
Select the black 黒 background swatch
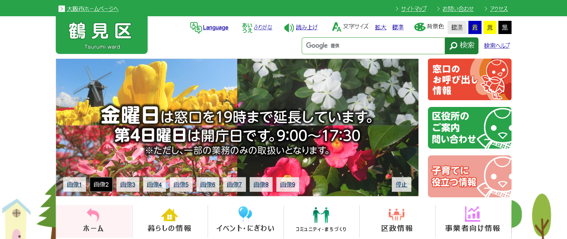505,27
